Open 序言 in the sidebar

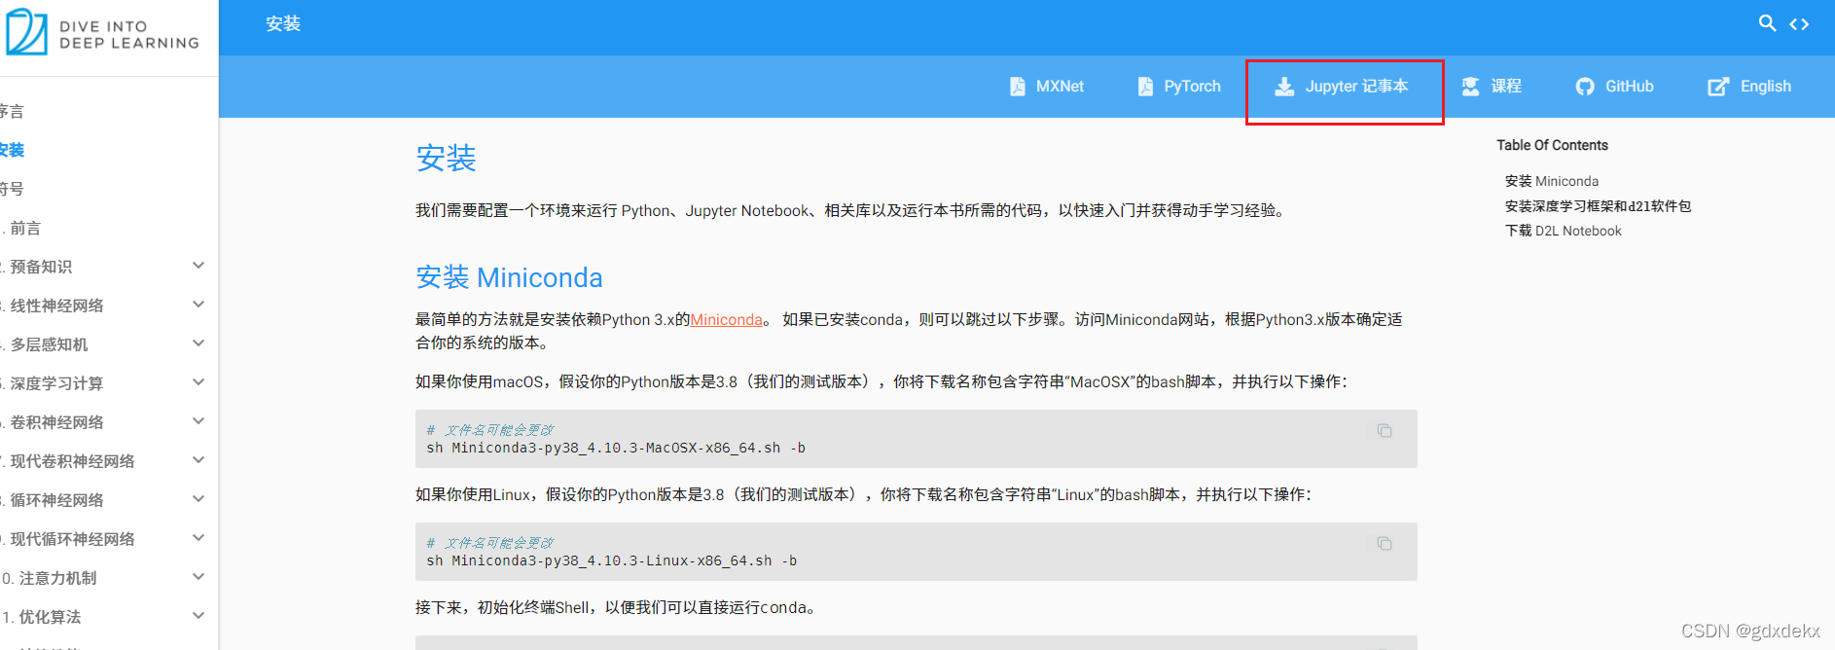[12, 111]
